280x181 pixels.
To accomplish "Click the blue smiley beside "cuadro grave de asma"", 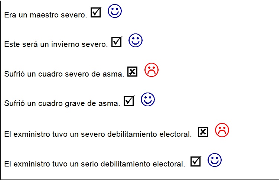I will [x=148, y=100].
